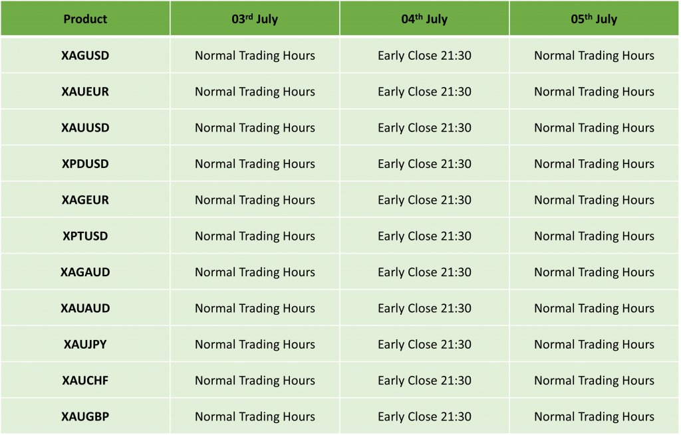Click XAGUSD Early Close 21:30 cell

424,56
